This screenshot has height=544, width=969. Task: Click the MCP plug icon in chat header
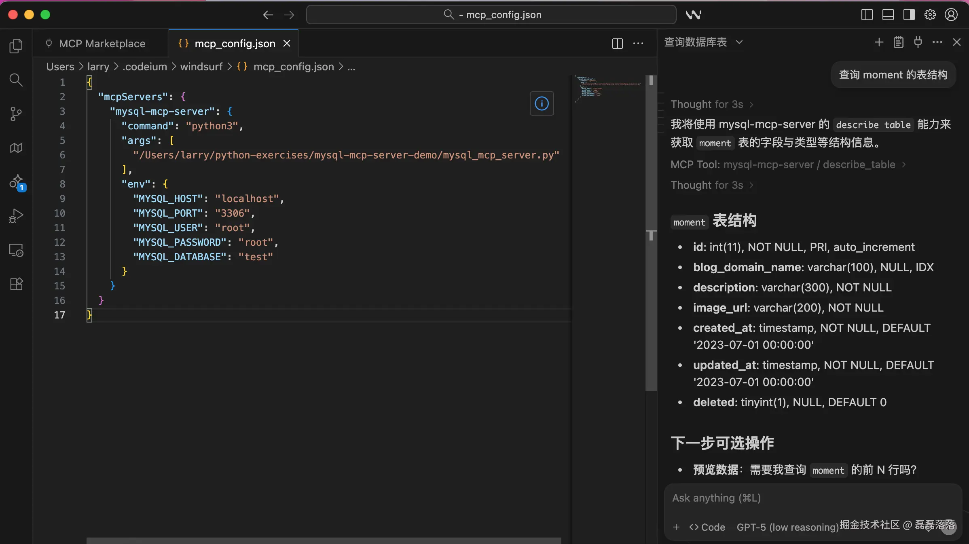pyautogui.click(x=918, y=42)
